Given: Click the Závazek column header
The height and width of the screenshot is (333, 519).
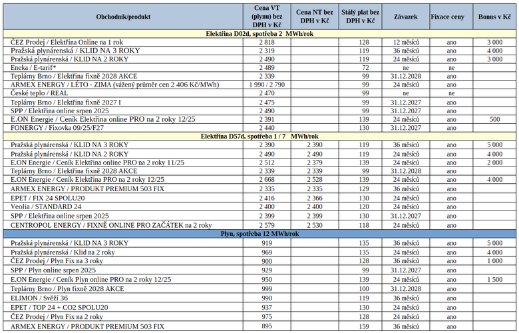Looking at the screenshot, I should [x=406, y=15].
